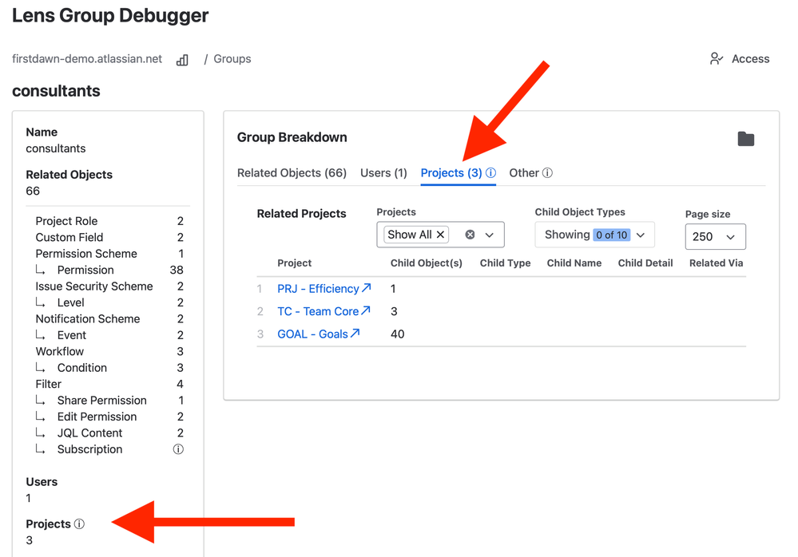Remove the Show All tag with its X
This screenshot has width=798, height=557.
click(441, 235)
